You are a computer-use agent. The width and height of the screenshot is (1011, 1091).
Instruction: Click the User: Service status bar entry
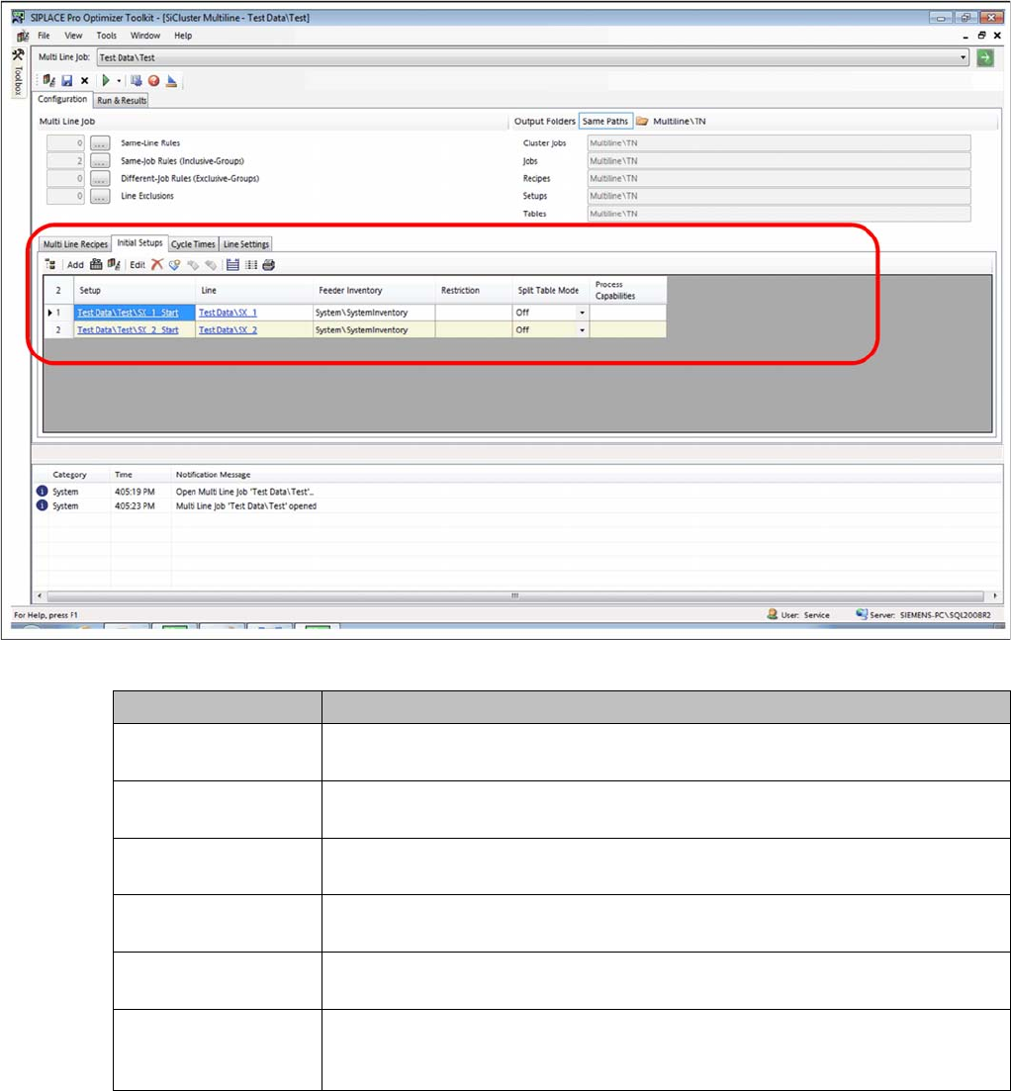tap(798, 615)
